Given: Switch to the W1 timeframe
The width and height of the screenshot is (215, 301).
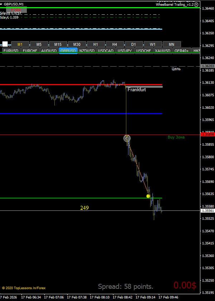Looking at the screenshot, I should coord(153,44).
